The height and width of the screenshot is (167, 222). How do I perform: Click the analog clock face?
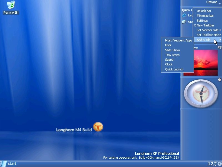point(201,94)
